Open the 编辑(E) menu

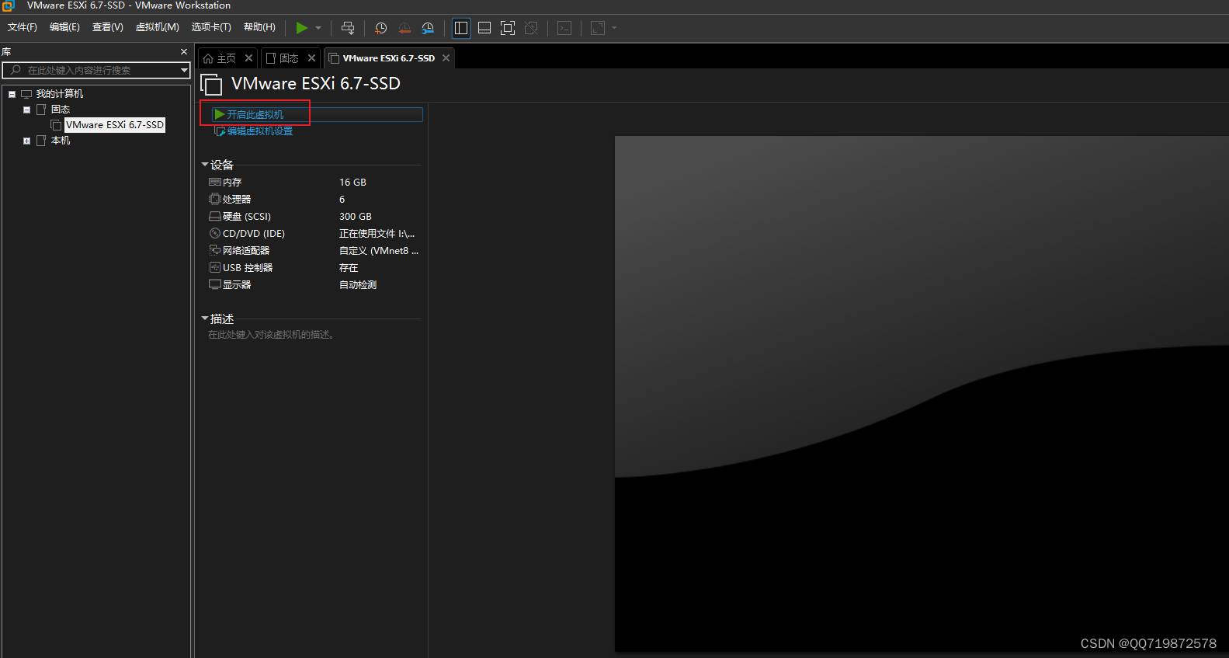click(x=64, y=27)
